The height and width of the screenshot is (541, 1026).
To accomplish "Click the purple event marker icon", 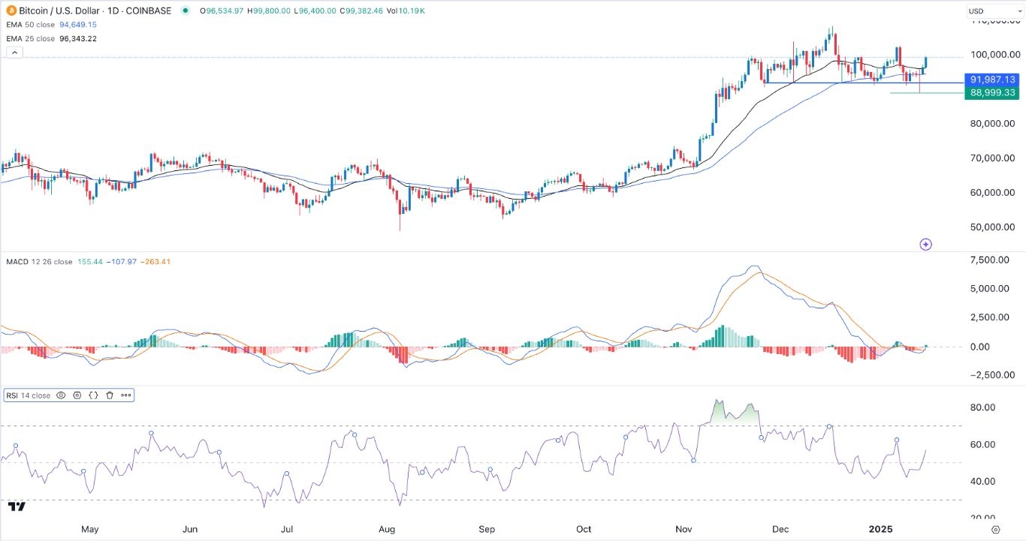I will point(925,244).
